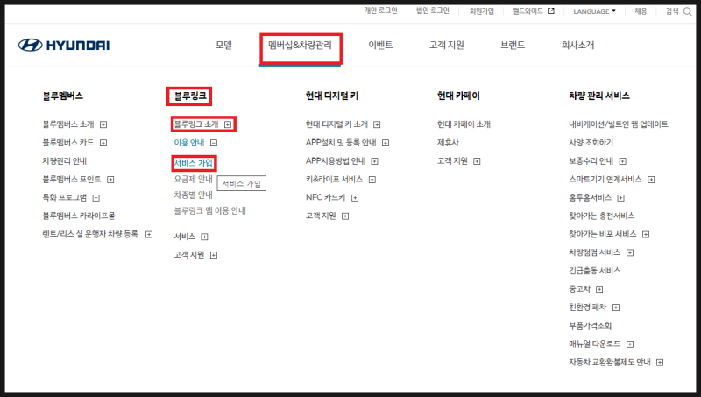Open the 브랜드 menu

(513, 46)
